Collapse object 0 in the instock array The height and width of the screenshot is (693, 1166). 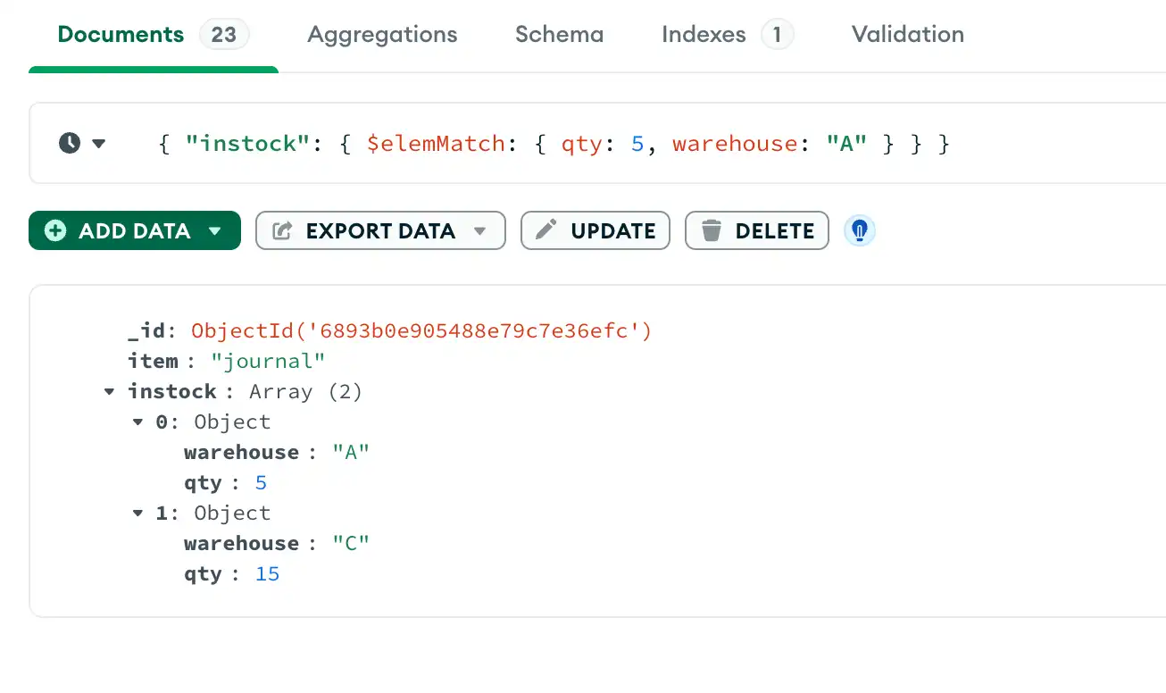pyautogui.click(x=138, y=422)
